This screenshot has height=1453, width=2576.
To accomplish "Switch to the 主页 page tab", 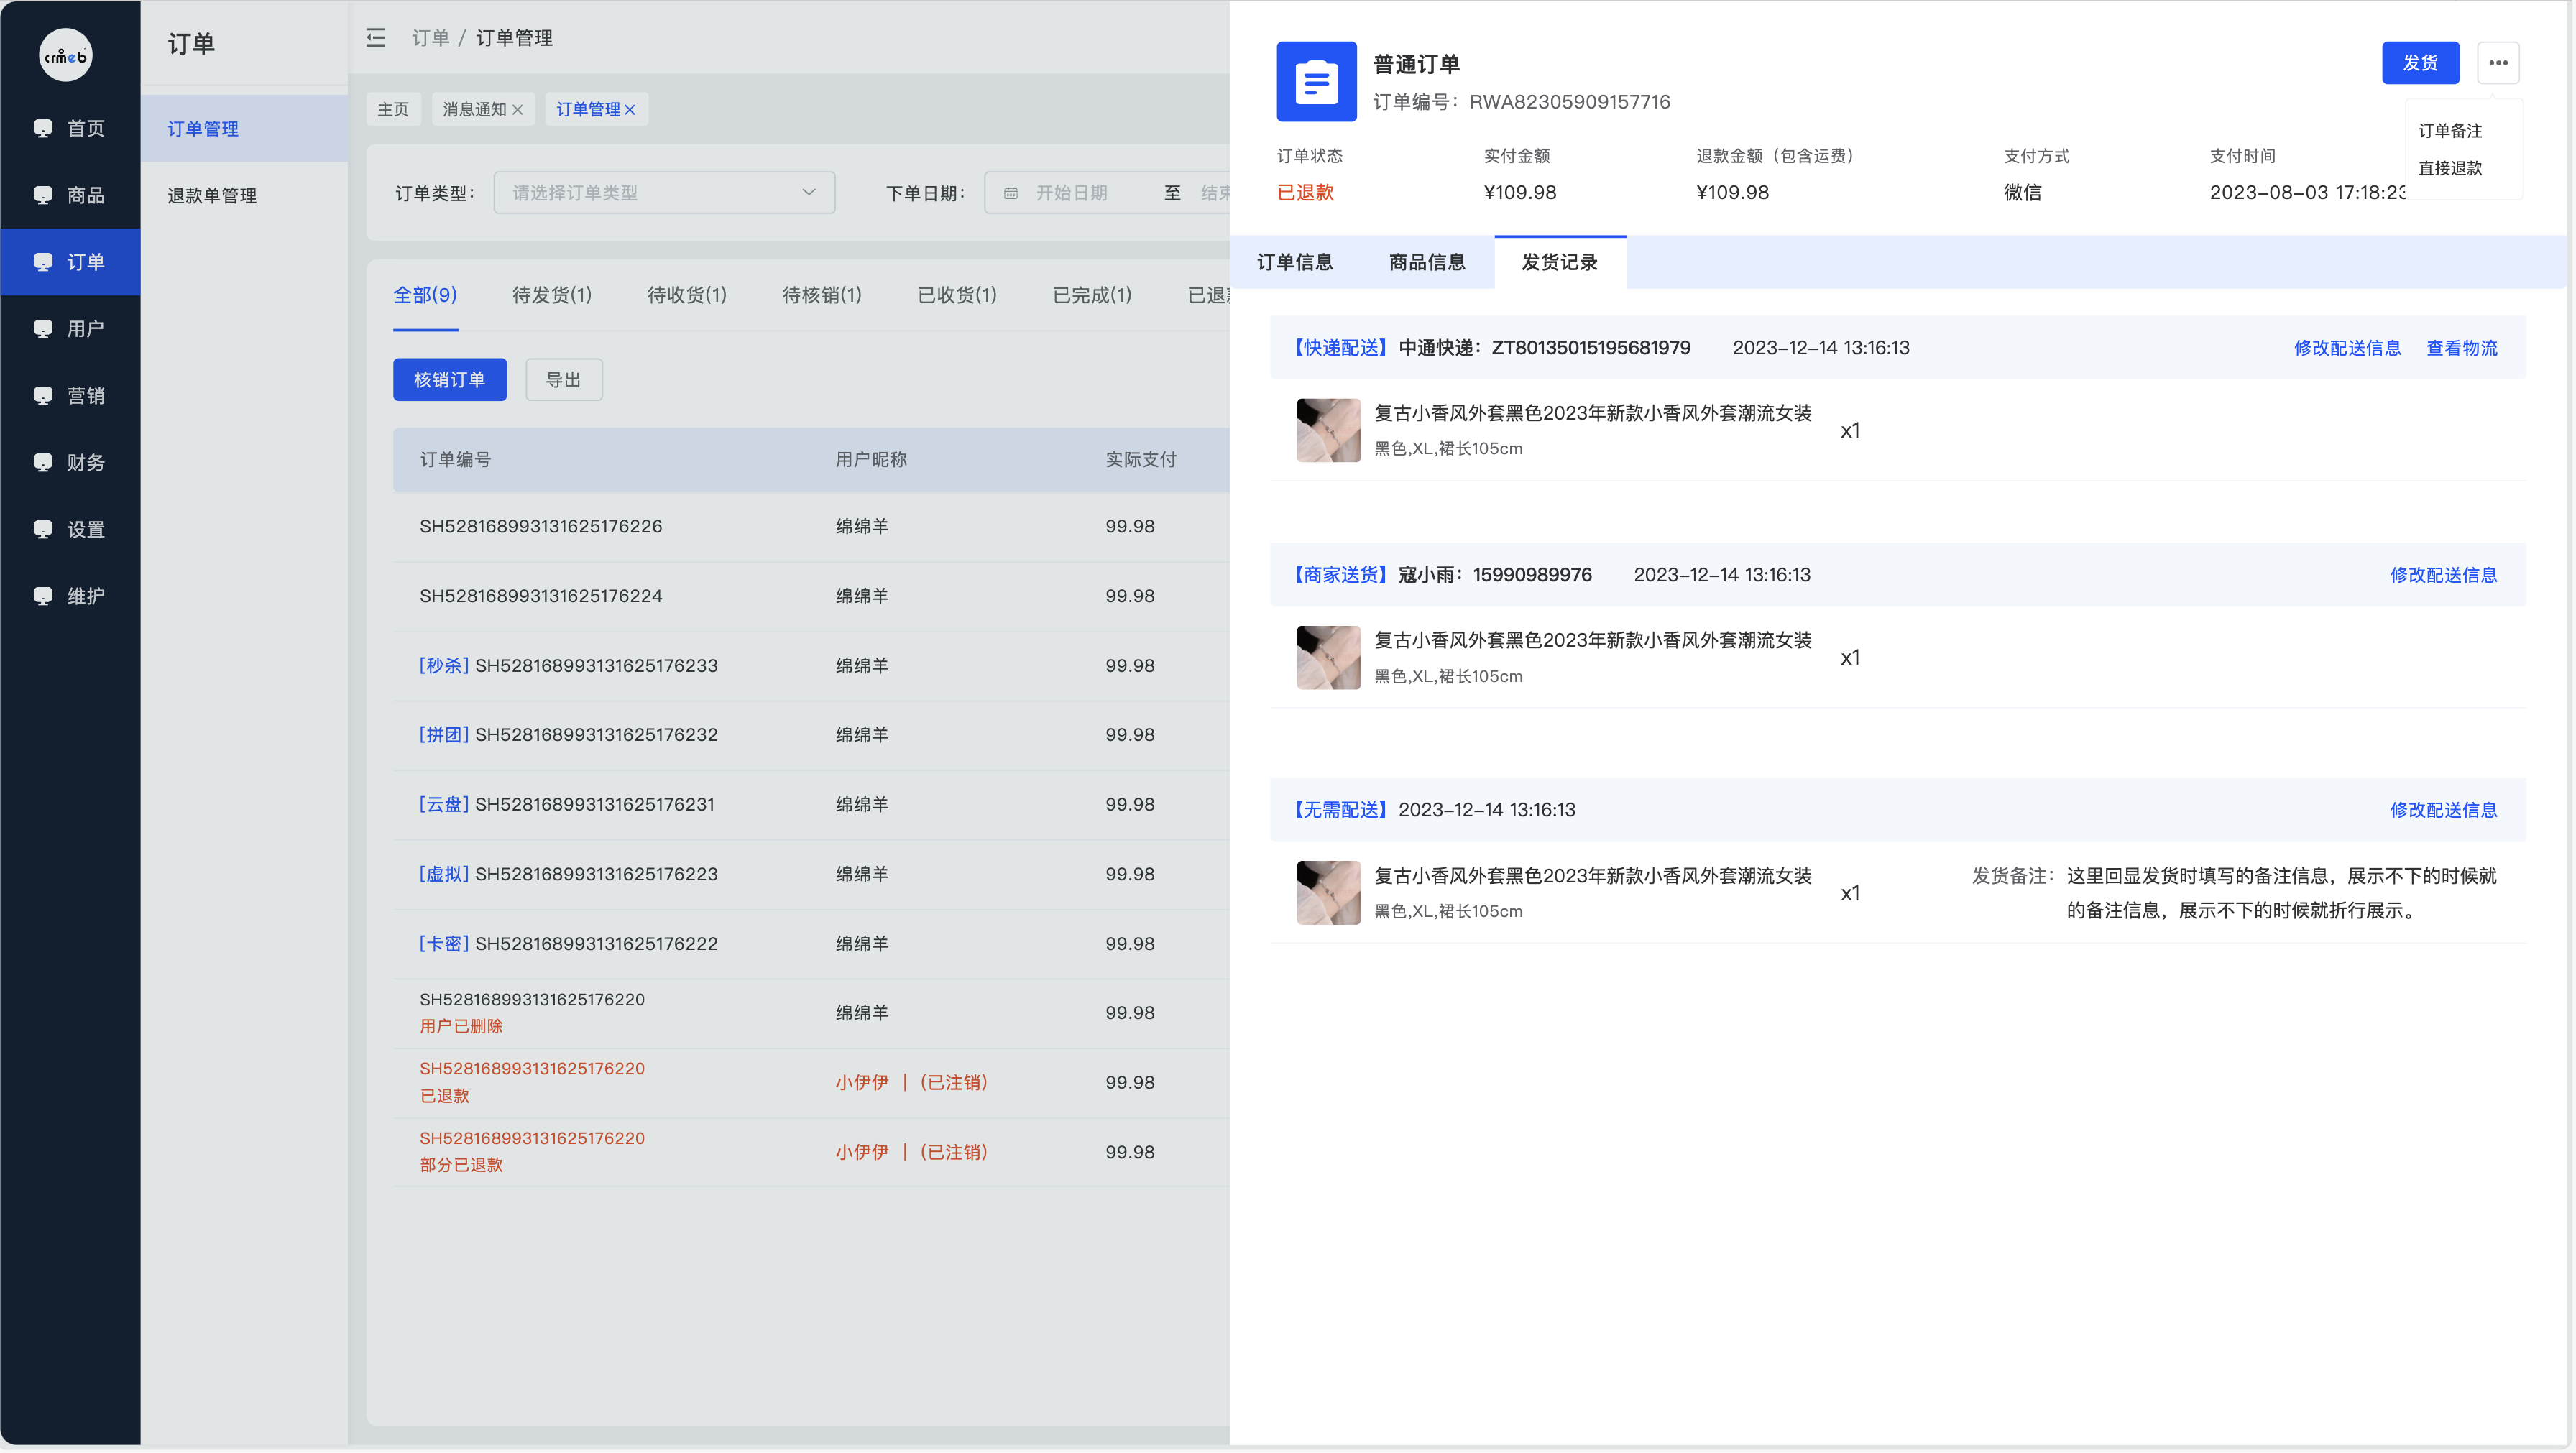I will coord(393,109).
